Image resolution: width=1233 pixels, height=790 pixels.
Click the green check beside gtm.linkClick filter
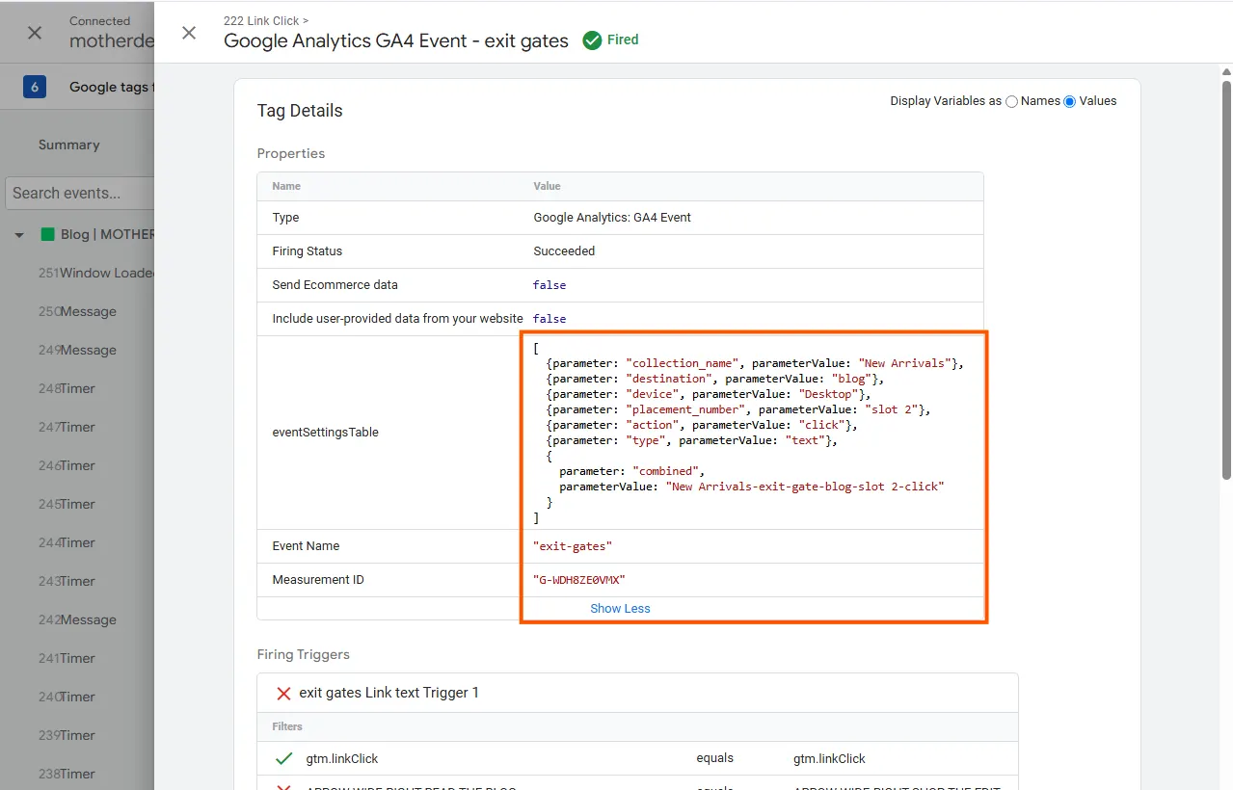click(x=283, y=759)
